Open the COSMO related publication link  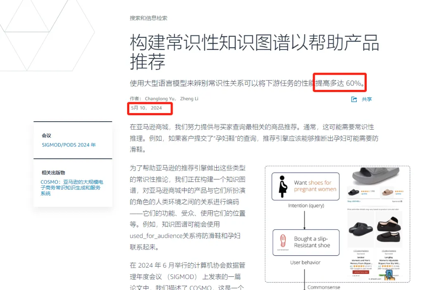click(x=72, y=187)
